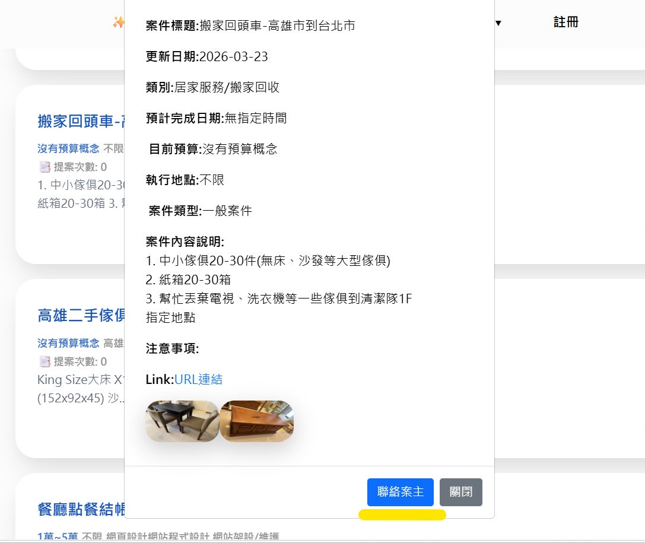Viewport: 645px width, 543px height.
Task: Click the line 2. 紙箱20-30箱
Action: coord(189,280)
